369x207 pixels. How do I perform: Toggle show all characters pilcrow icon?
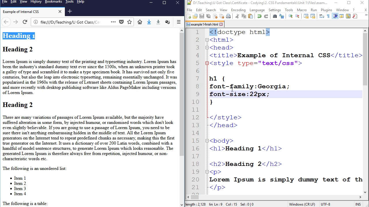pos(328,16)
